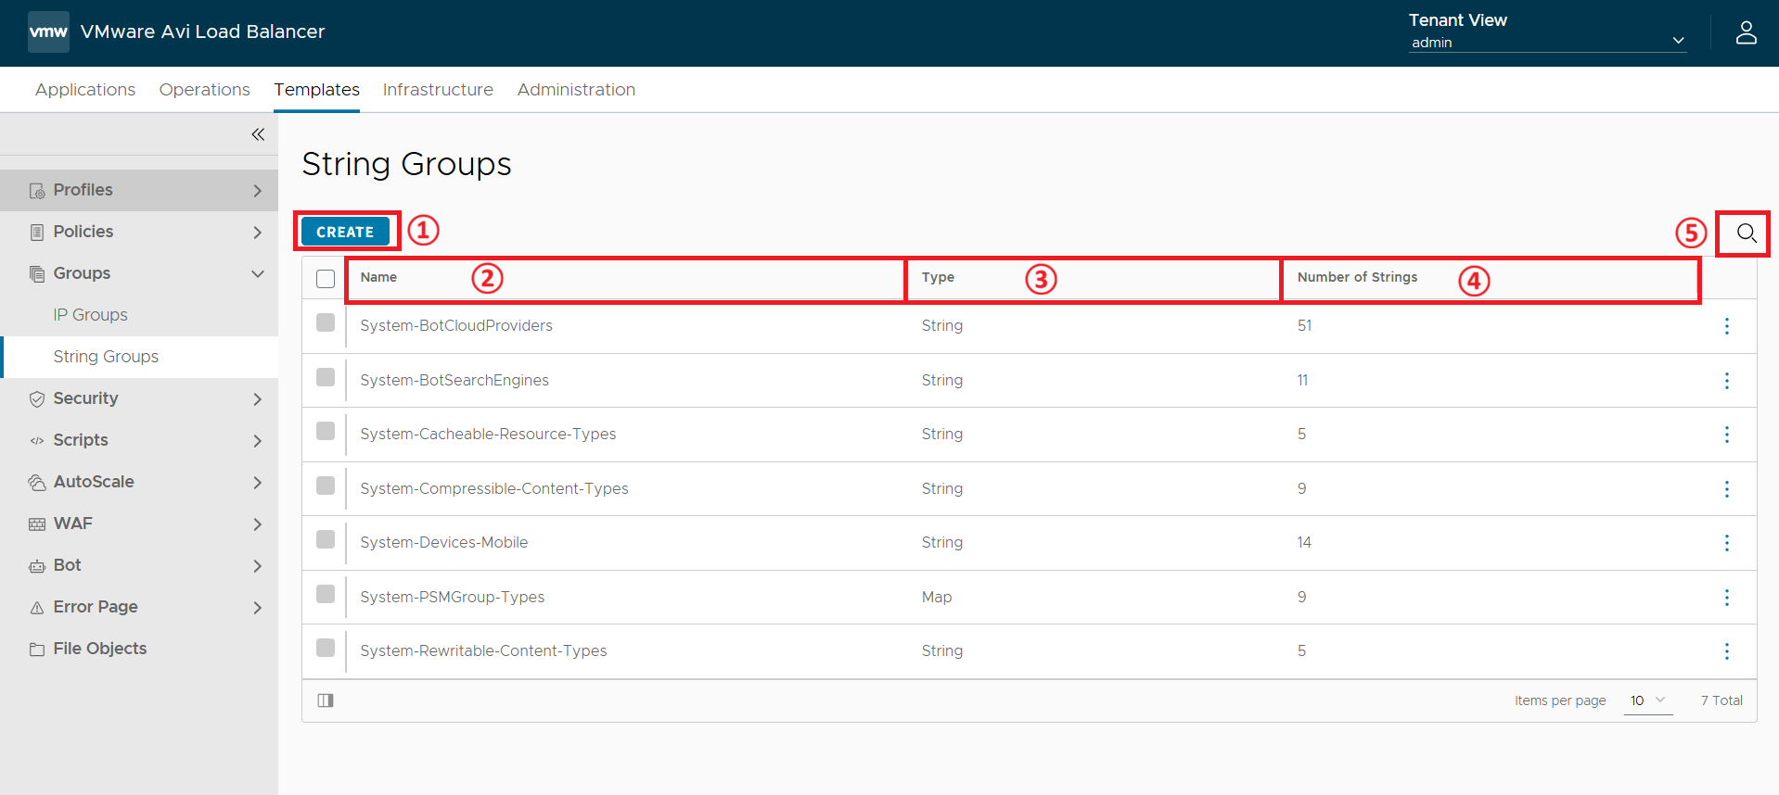This screenshot has height=795, width=1779.
Task: Click the WAF firewall icon
Action: click(37, 524)
